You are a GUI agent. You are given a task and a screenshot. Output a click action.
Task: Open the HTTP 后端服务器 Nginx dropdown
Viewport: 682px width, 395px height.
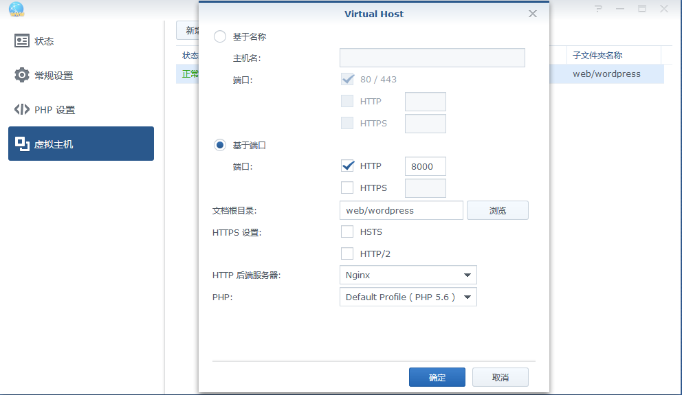[408, 275]
